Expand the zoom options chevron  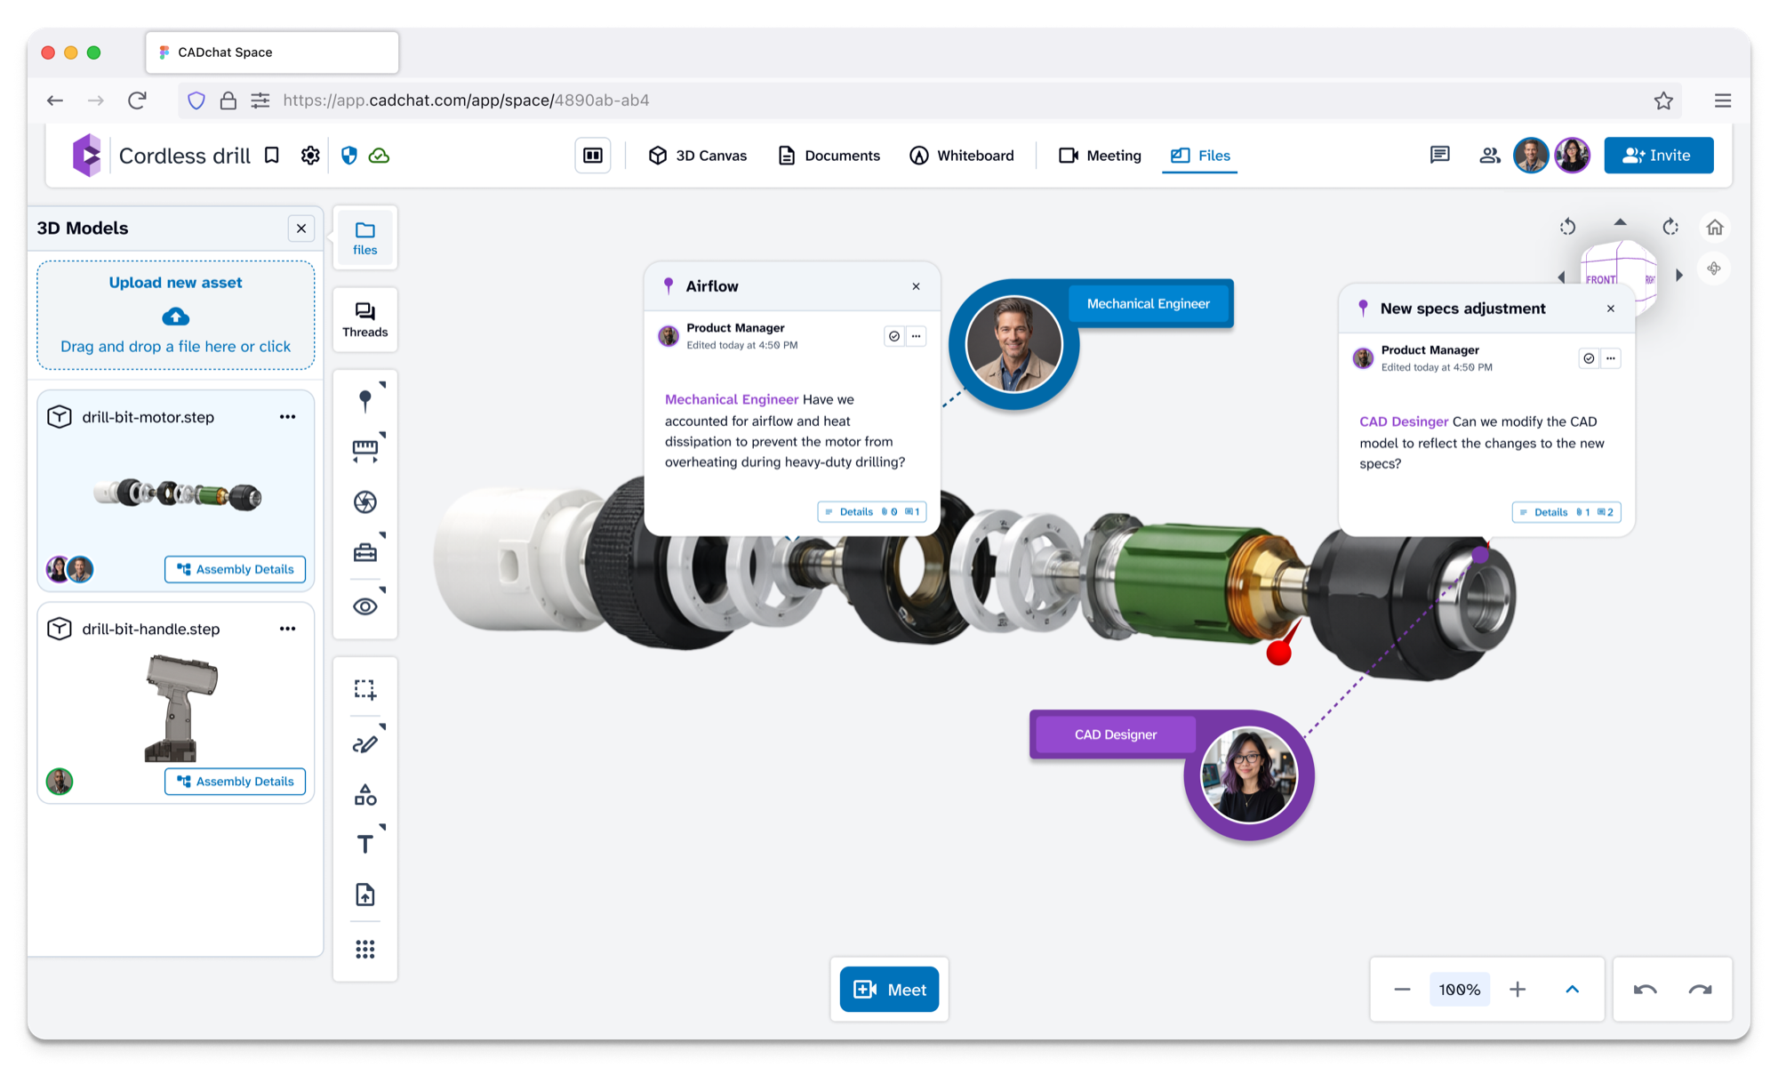pos(1572,990)
